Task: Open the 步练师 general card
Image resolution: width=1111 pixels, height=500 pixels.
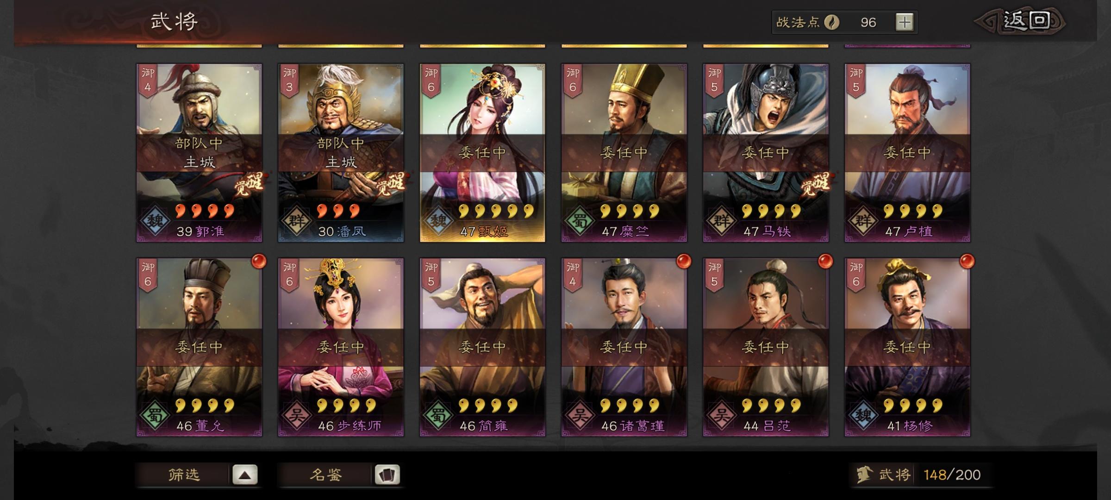Action: coord(341,347)
